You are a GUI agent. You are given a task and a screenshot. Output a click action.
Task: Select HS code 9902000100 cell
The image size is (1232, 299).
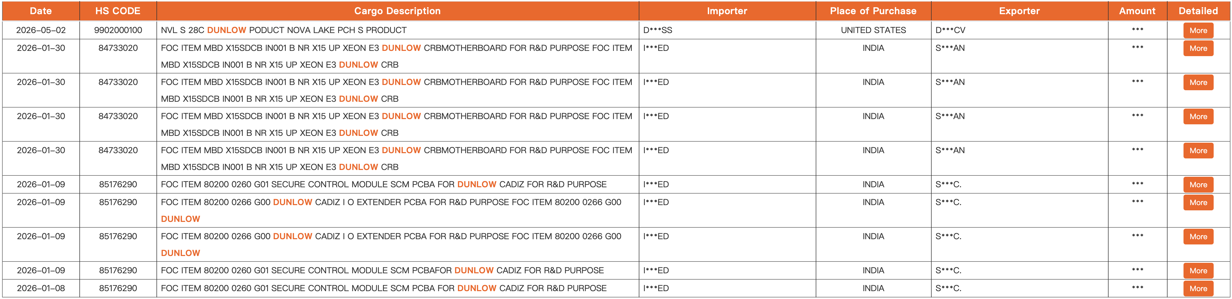coord(118,30)
